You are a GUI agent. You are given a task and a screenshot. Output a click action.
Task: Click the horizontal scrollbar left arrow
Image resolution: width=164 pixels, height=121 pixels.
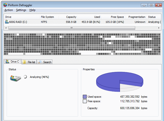(x=6, y=28)
